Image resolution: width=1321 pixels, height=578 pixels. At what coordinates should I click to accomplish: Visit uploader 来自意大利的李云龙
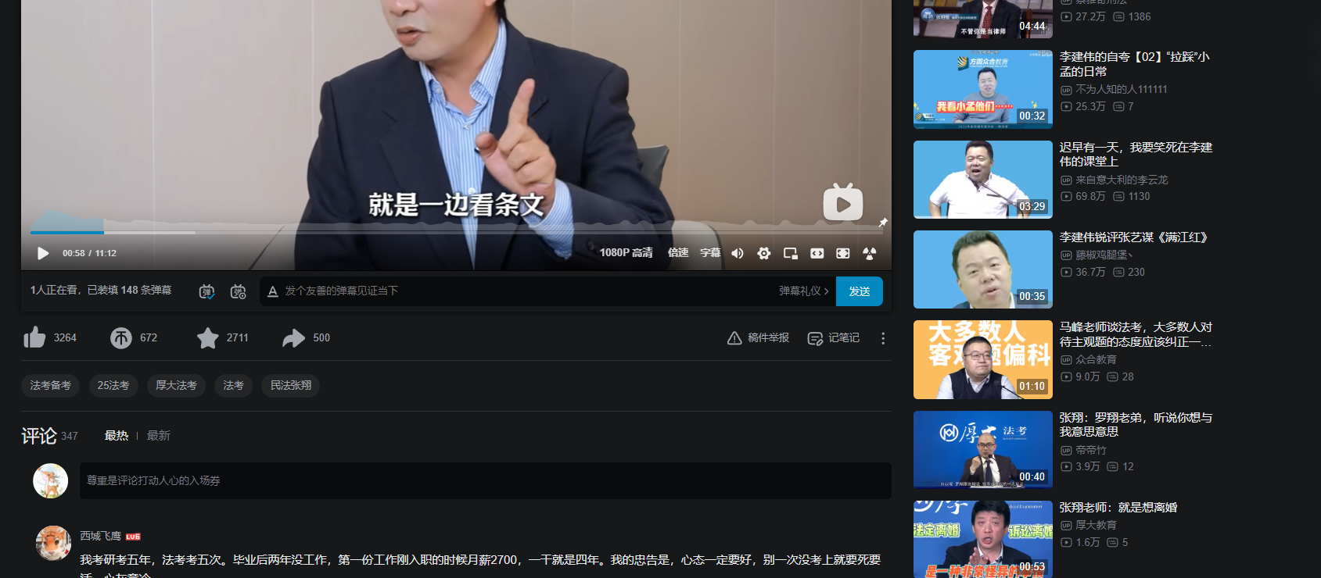coord(1122,180)
